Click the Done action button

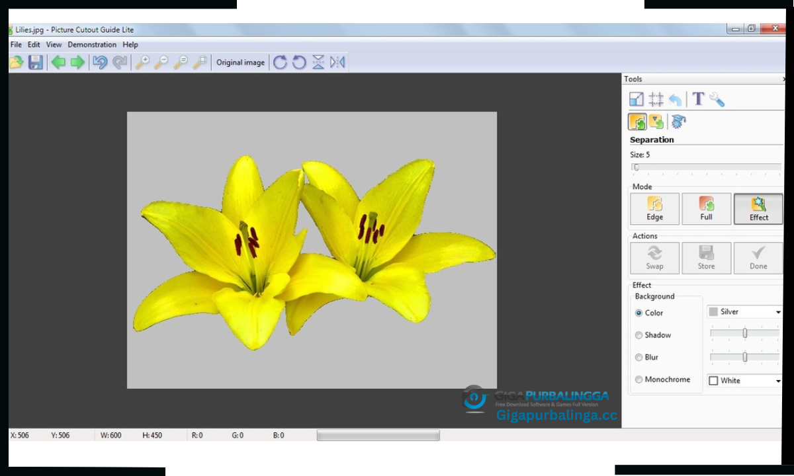pyautogui.click(x=758, y=258)
